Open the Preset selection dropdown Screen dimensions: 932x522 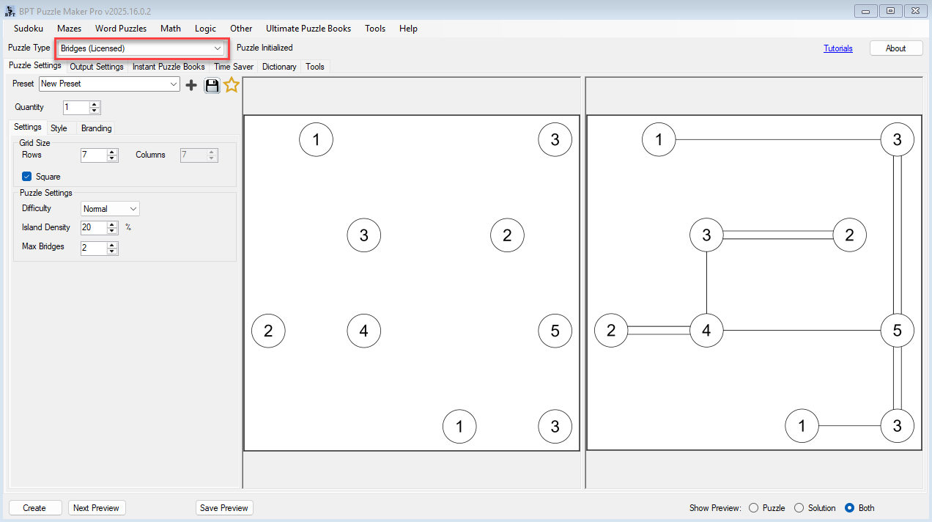[174, 84]
